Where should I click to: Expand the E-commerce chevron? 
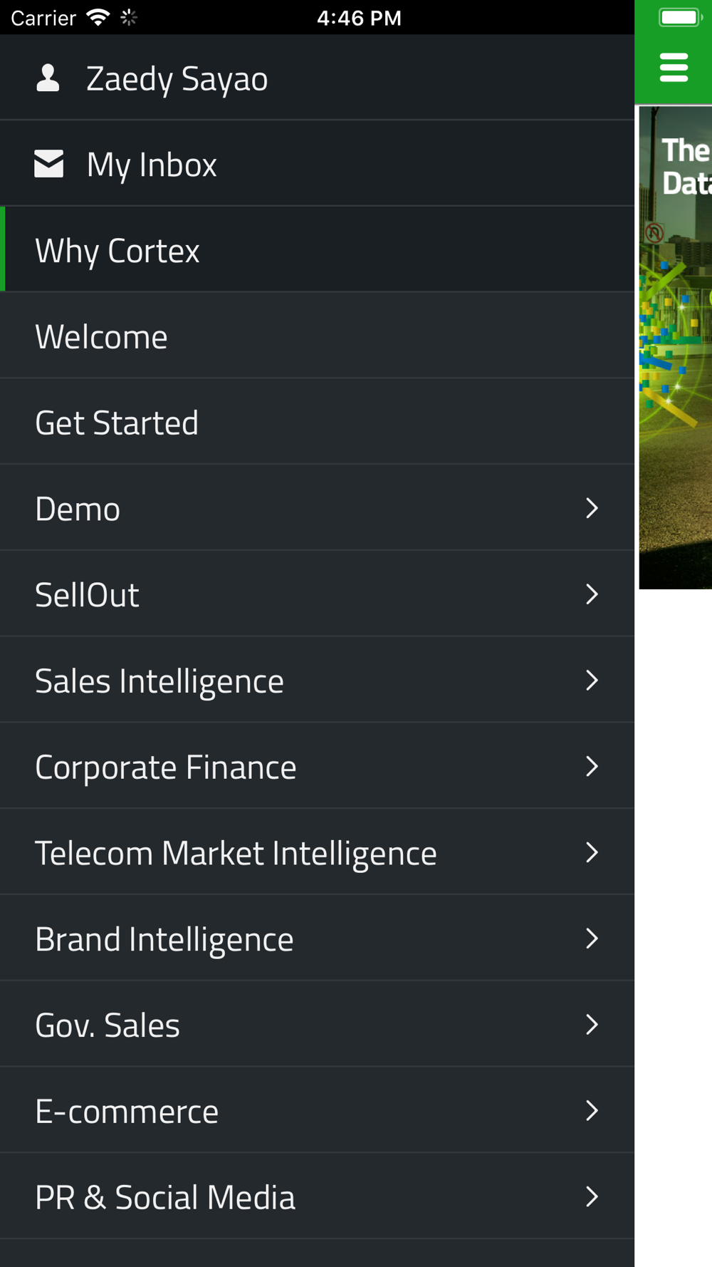point(591,1111)
